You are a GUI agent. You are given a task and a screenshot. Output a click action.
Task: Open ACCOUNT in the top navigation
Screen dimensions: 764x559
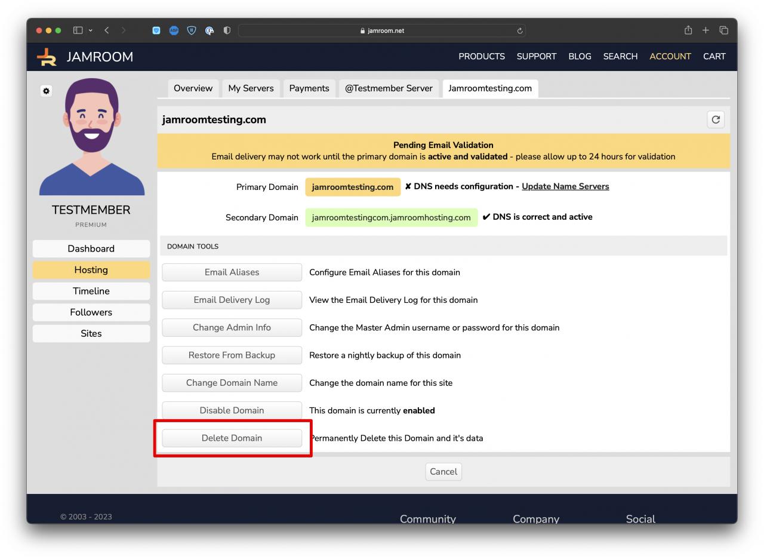(670, 57)
